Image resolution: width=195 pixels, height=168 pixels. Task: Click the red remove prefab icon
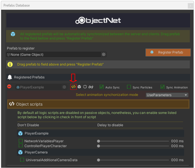click(x=9, y=87)
